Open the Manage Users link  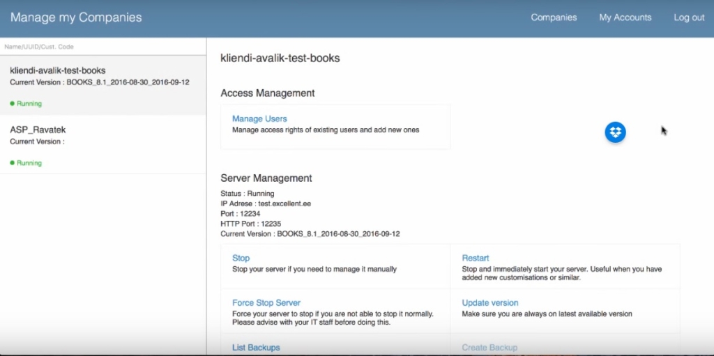(259, 118)
